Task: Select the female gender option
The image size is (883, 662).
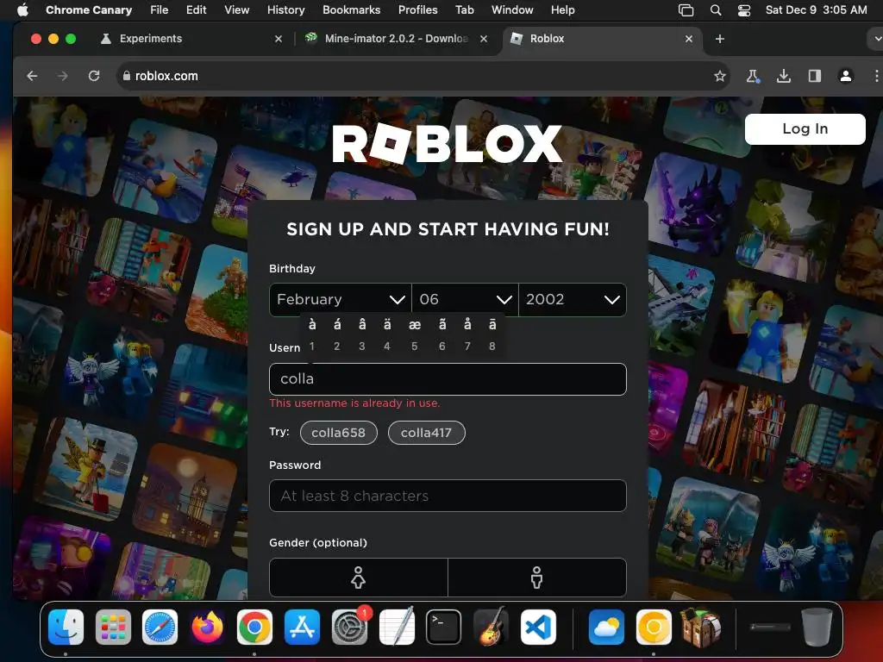Action: (358, 578)
